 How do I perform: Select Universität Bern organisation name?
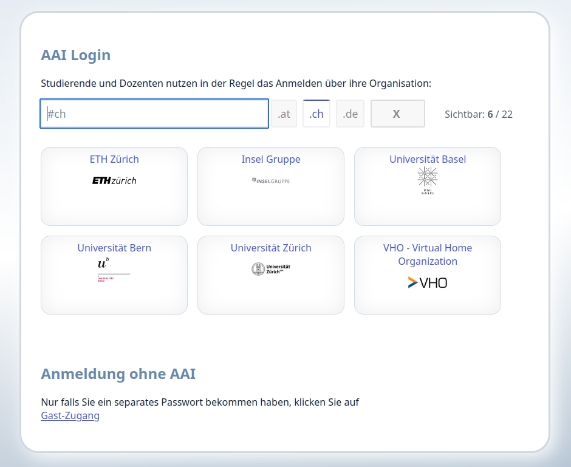click(x=114, y=248)
